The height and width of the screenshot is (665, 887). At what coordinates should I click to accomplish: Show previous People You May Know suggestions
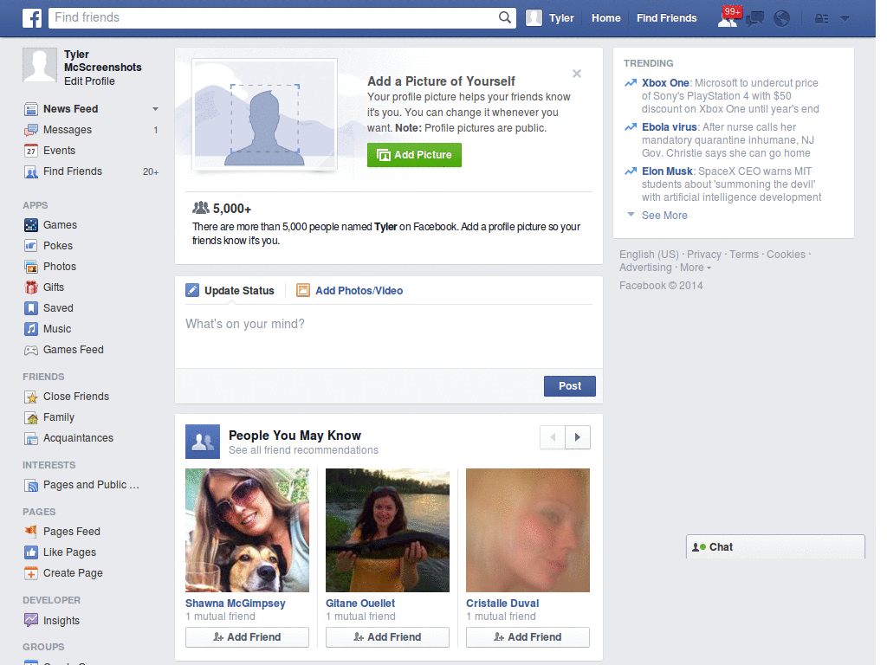click(553, 437)
